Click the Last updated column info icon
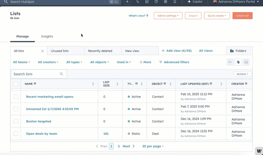 point(211,84)
